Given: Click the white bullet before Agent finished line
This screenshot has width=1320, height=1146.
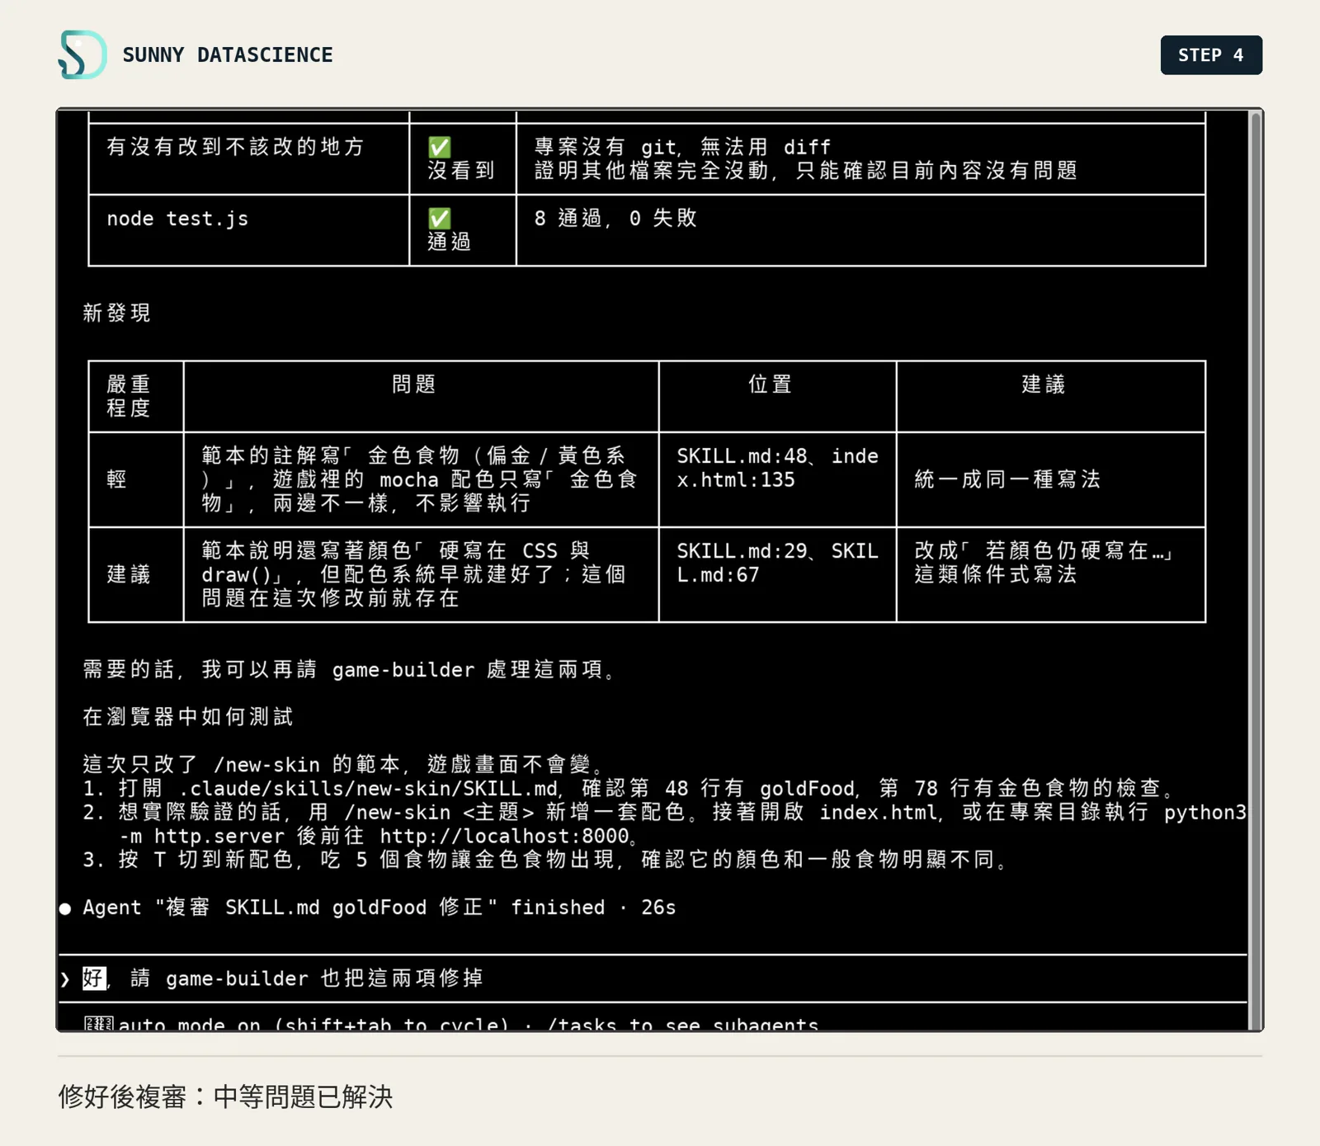Looking at the screenshot, I should click(65, 908).
